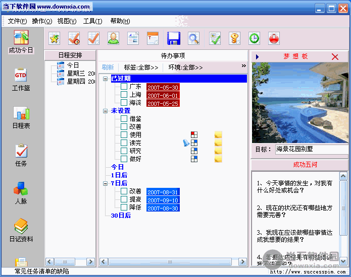This screenshot has width=351, height=277.
Task: Click the person contact toolbar icon
Action: pyautogui.click(x=113, y=38)
